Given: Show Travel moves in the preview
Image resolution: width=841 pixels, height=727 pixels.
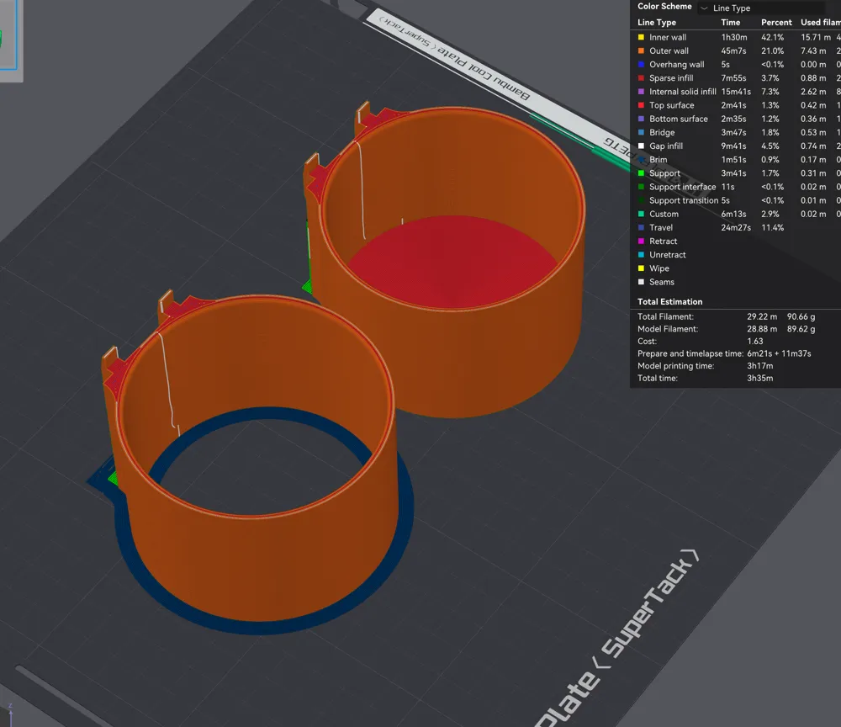Looking at the screenshot, I should [661, 228].
